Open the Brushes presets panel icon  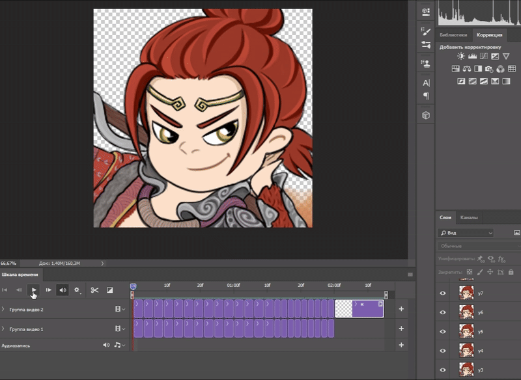pos(426,45)
